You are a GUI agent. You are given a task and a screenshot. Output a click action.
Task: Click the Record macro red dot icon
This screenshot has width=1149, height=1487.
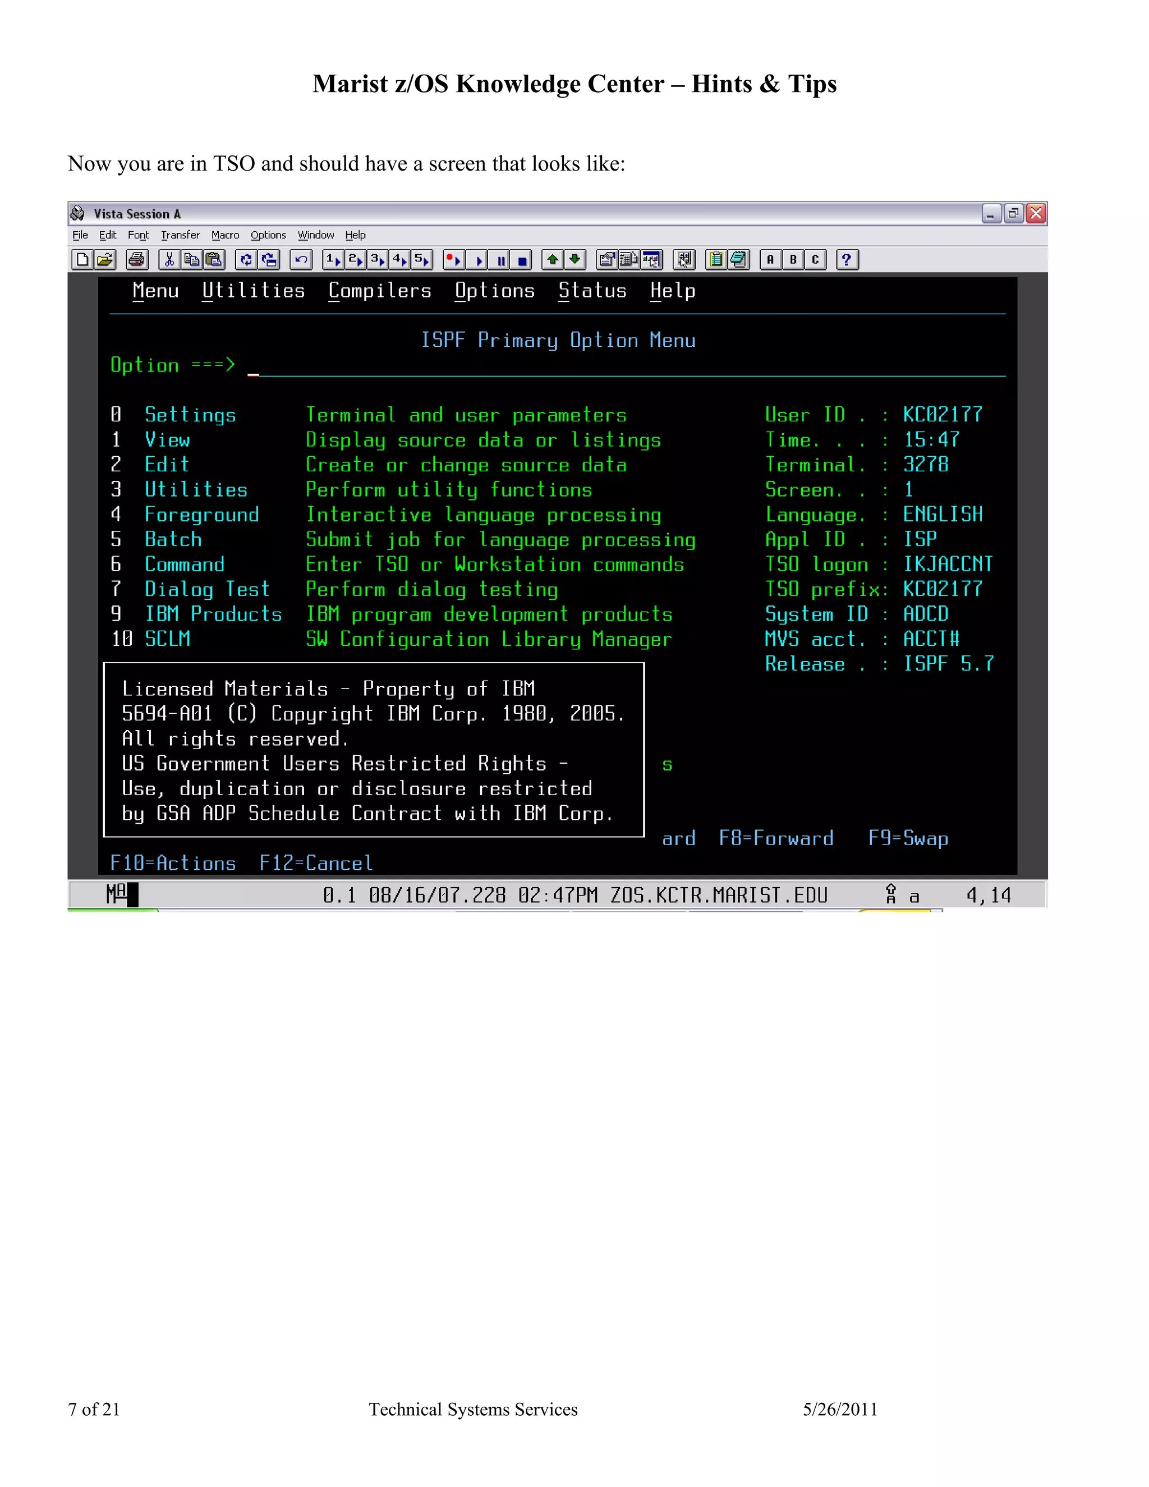point(453,259)
